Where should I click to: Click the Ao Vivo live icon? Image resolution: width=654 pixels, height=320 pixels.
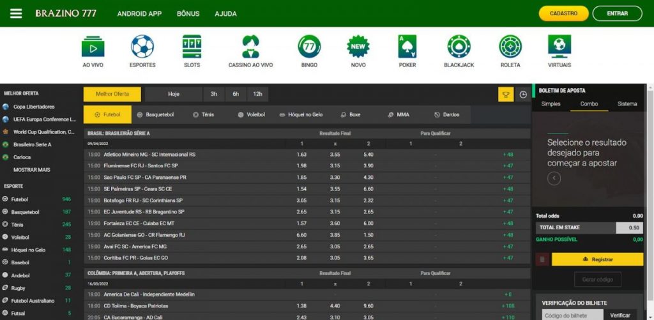(93, 47)
